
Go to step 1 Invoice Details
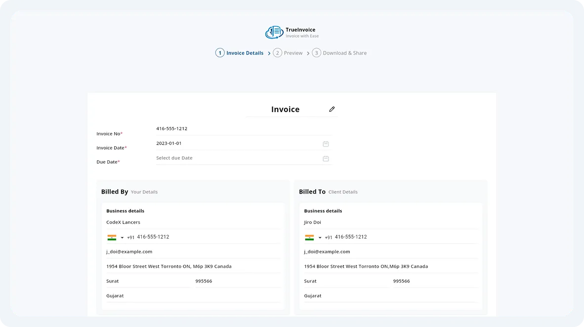[x=240, y=53]
